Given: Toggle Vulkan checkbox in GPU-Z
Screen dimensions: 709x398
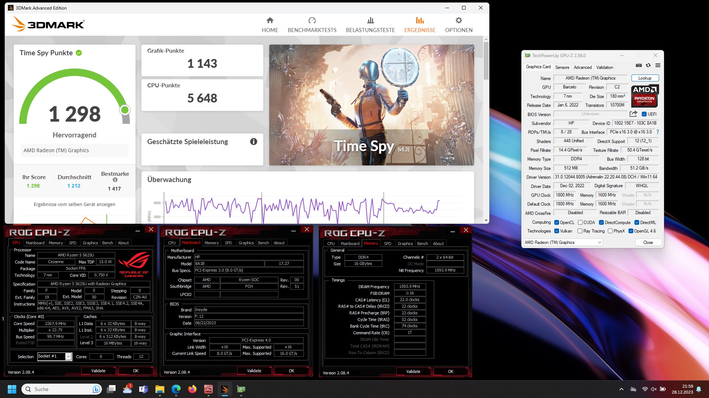Looking at the screenshot, I should (556, 231).
